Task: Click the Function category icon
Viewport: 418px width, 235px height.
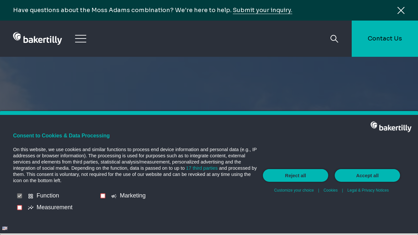Action: pyautogui.click(x=31, y=196)
